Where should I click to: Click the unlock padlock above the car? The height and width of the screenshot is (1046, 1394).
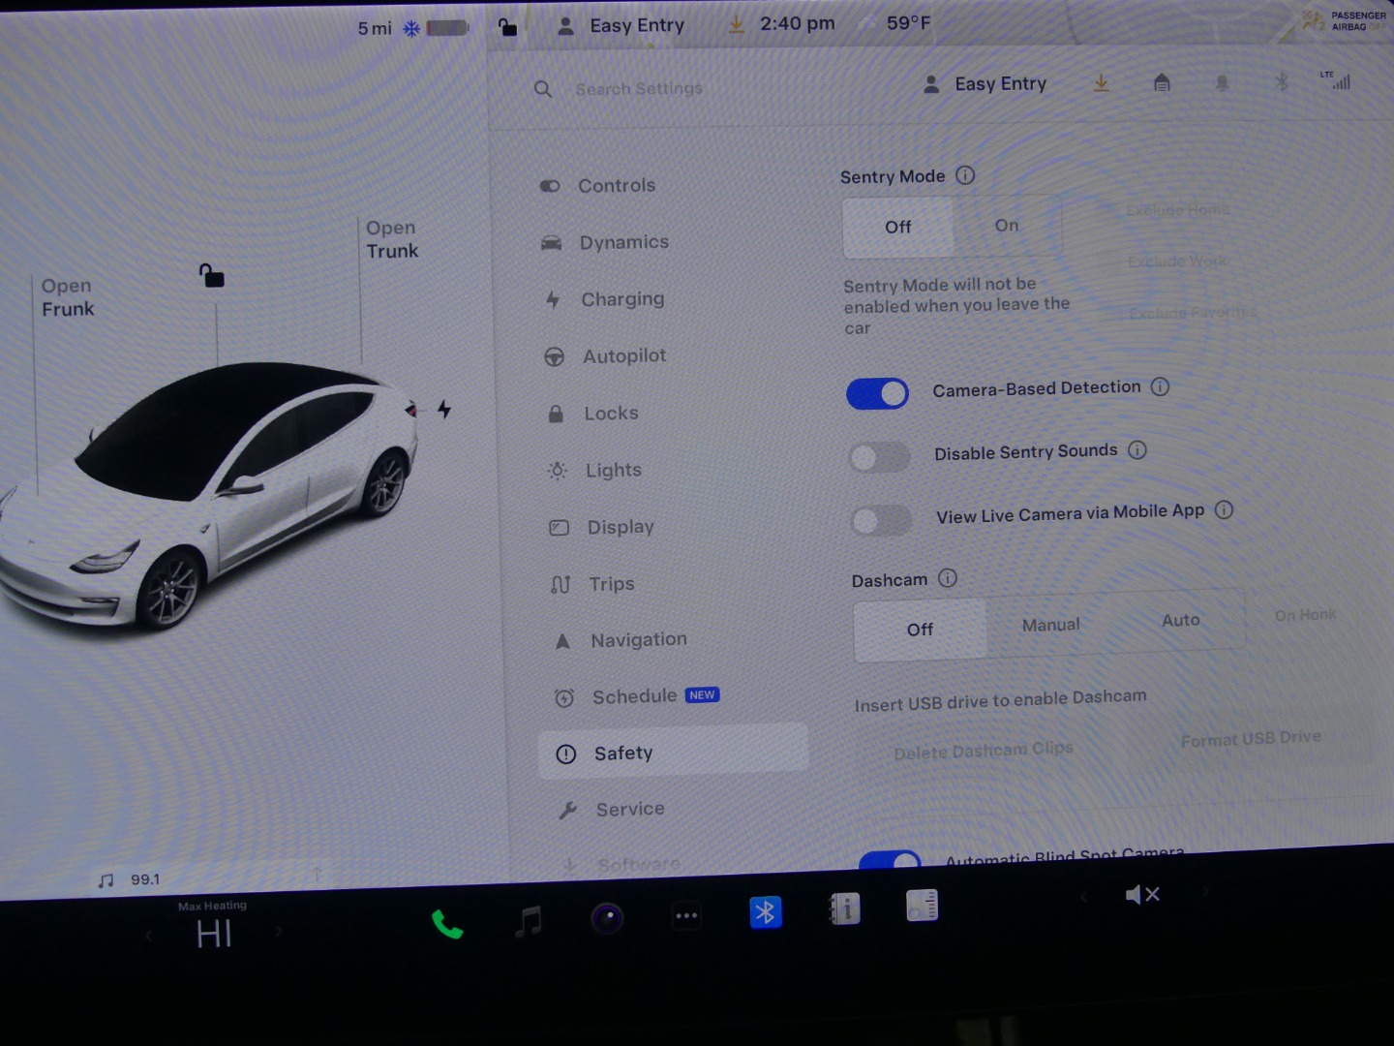pos(211,277)
